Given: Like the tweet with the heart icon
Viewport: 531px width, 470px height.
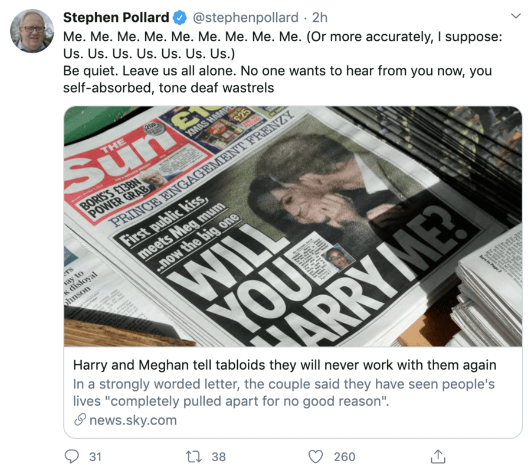Looking at the screenshot, I should point(316,456).
